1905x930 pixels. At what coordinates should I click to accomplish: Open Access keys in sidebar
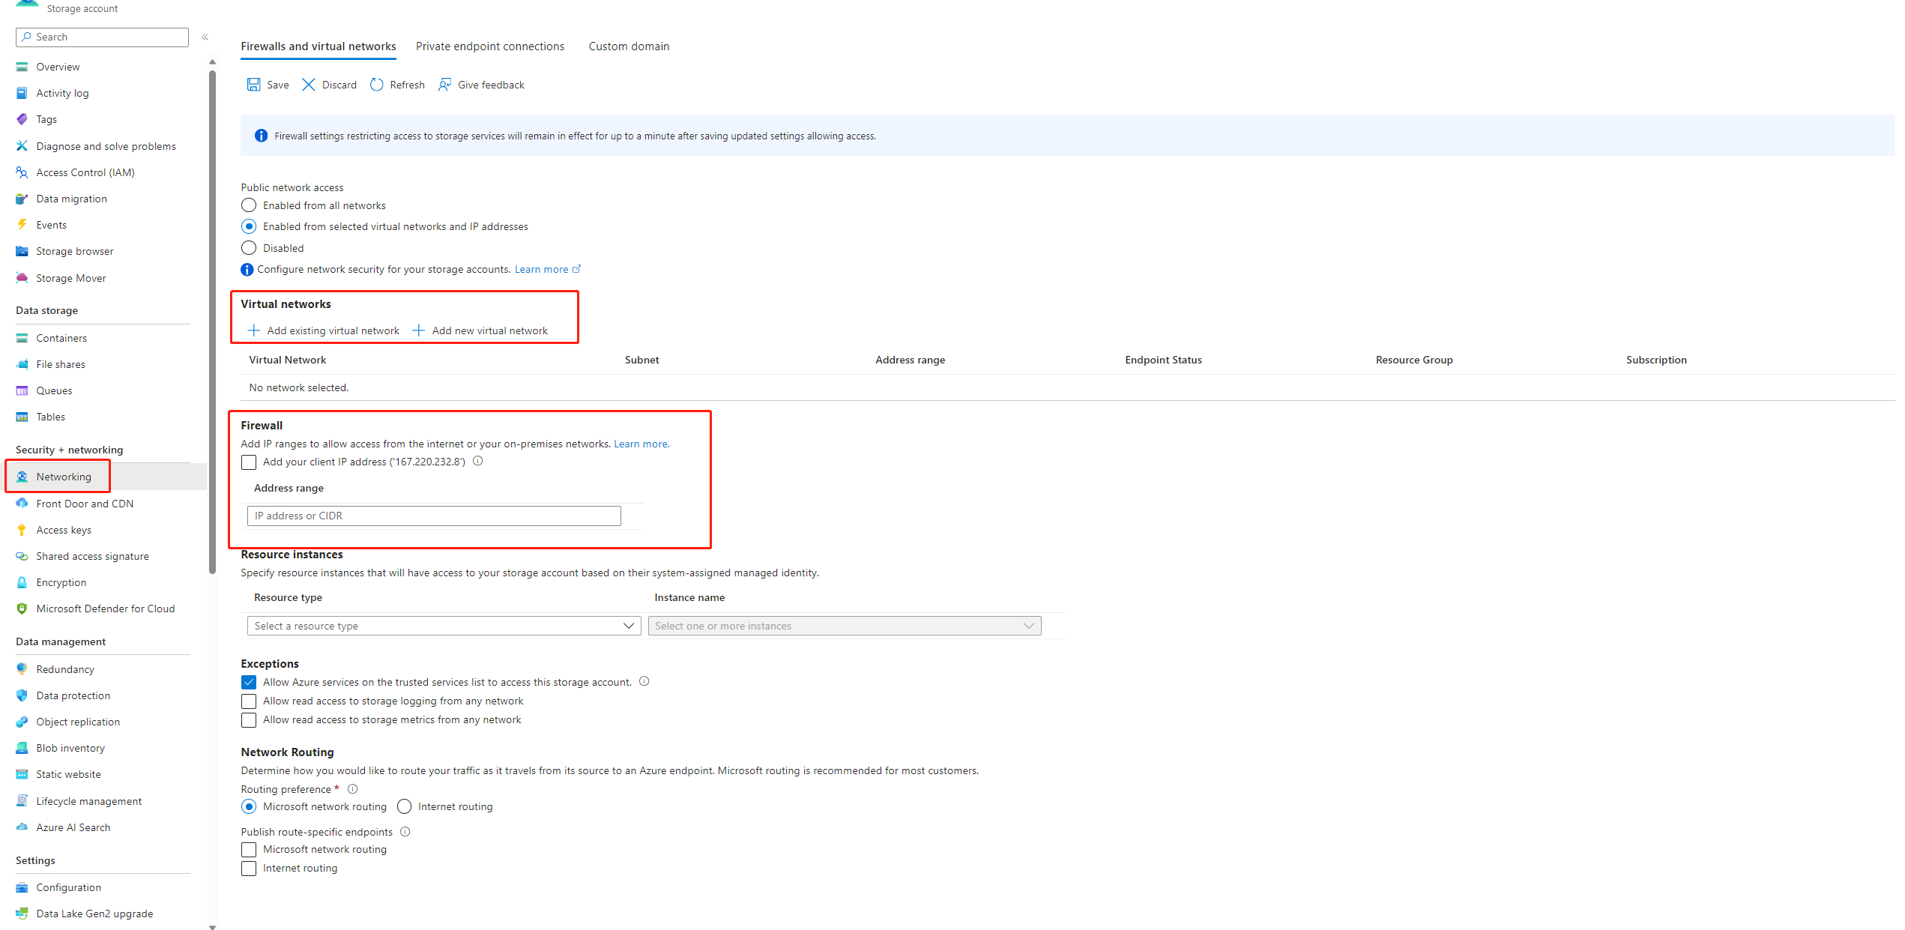tap(64, 530)
